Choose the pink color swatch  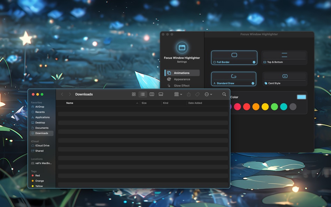237,107
